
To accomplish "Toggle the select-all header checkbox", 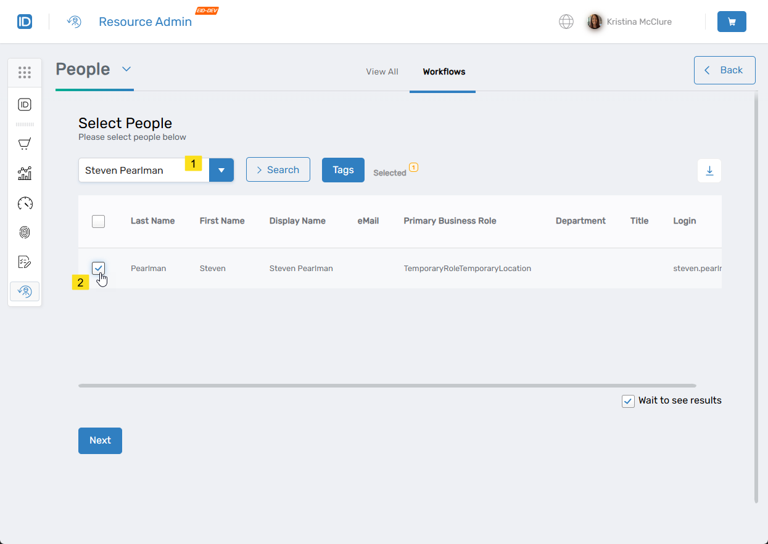I will 98,221.
